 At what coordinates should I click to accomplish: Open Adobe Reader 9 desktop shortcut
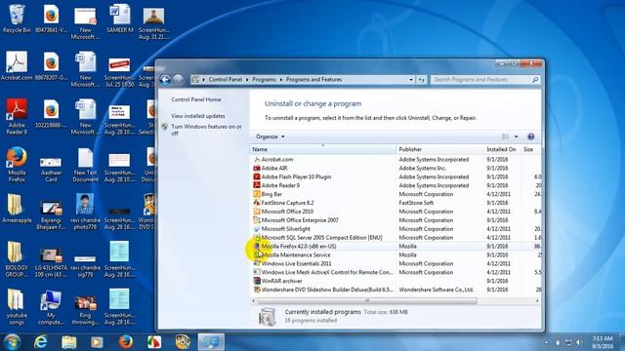(x=17, y=117)
